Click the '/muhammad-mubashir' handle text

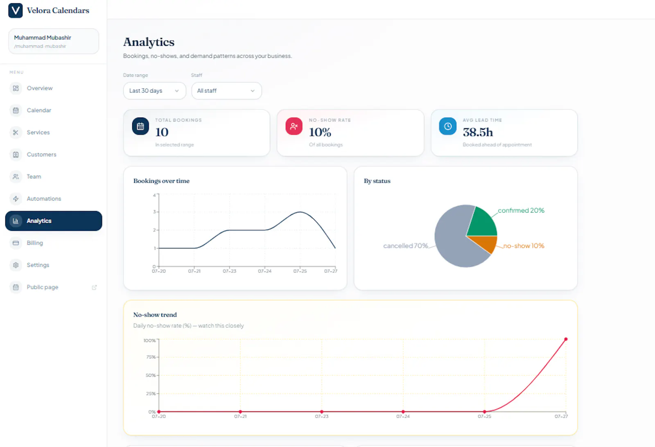[40, 46]
